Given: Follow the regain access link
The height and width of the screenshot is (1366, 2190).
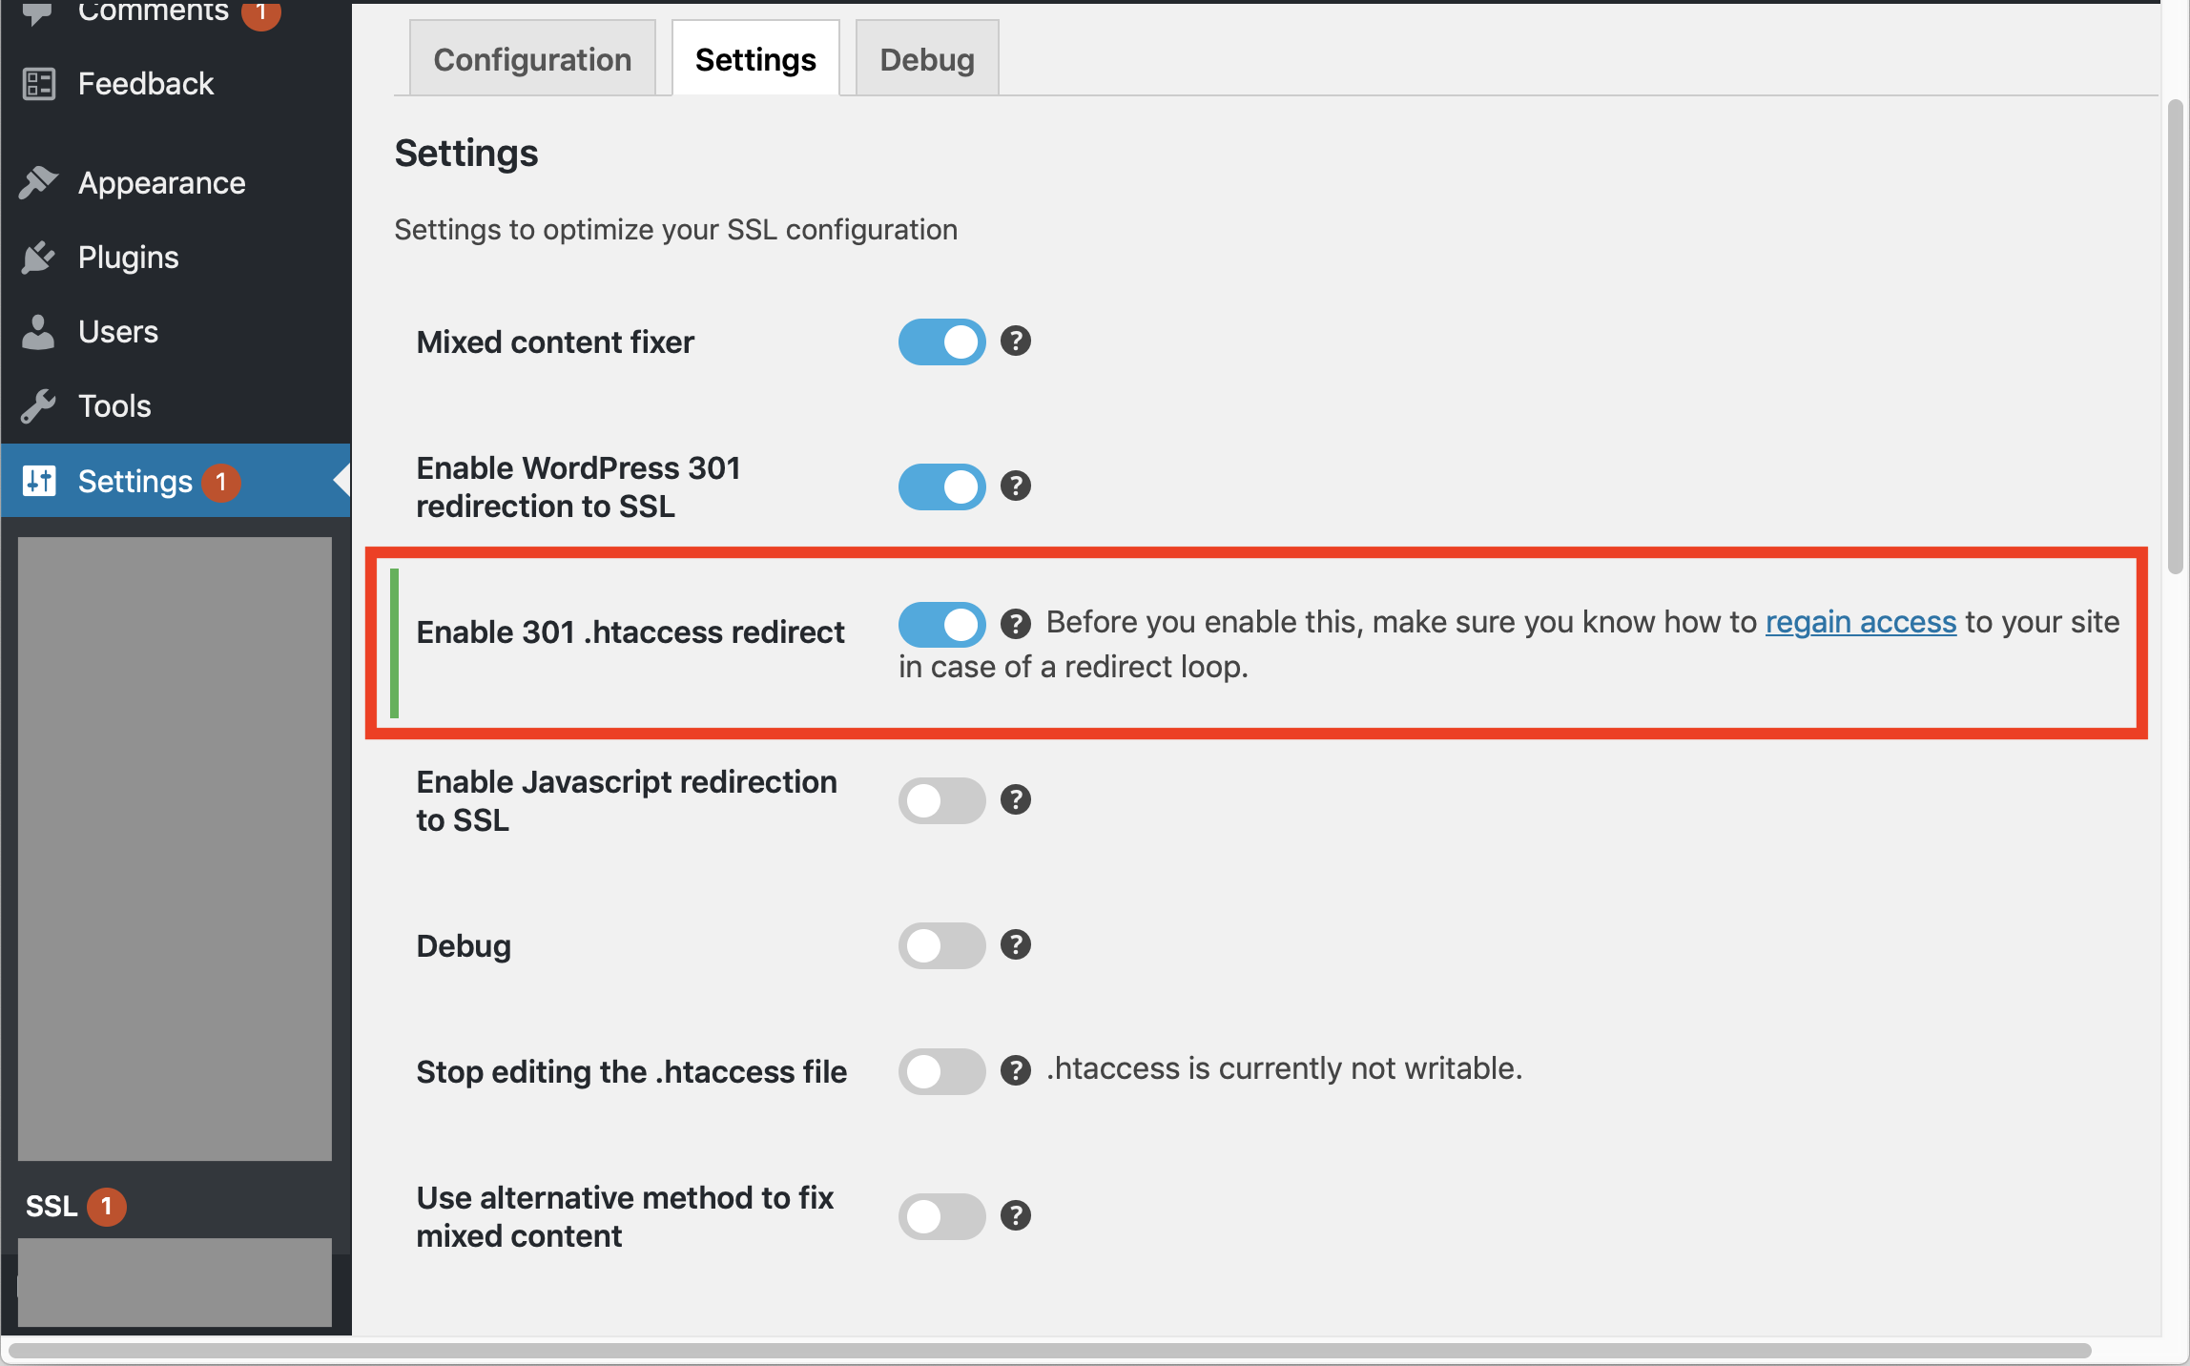Looking at the screenshot, I should [1861, 623].
